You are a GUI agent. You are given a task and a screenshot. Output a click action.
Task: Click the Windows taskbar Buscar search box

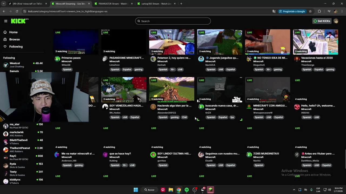pos(149,190)
